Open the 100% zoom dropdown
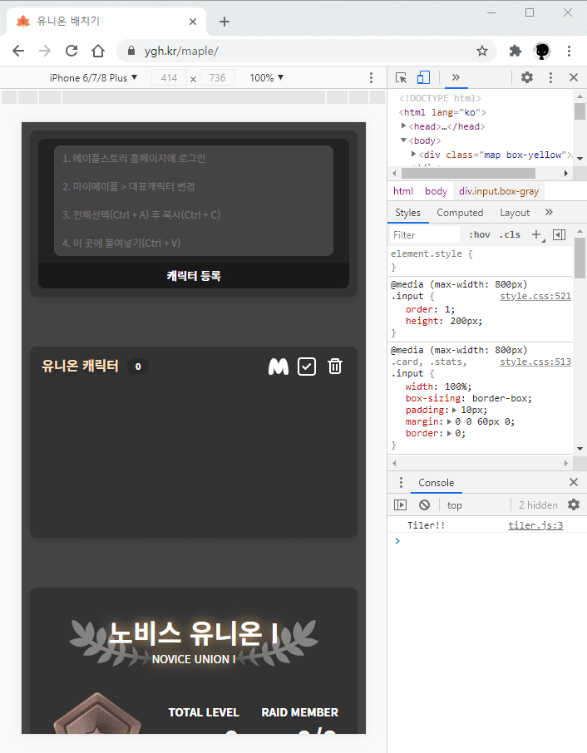This screenshot has width=587, height=753. [x=267, y=78]
